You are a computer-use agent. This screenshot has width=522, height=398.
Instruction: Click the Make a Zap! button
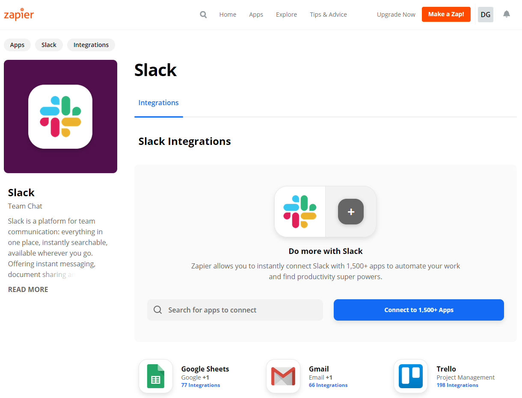[x=446, y=14]
